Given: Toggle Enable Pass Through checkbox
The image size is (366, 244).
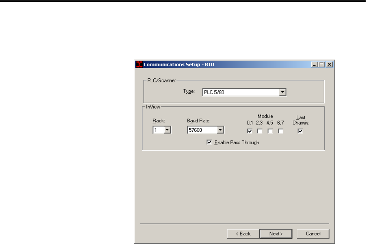Looking at the screenshot, I should click(x=209, y=142).
